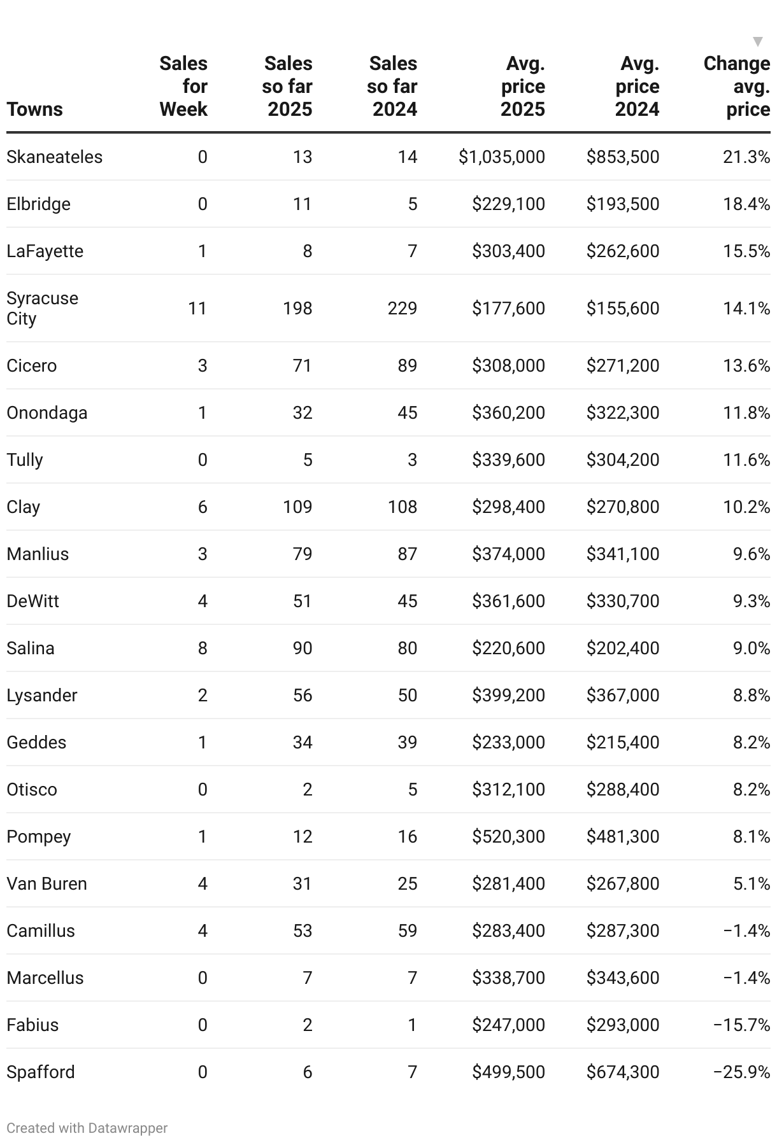Sort by Sales for Week header
Image resolution: width=777 pixels, height=1143 pixels.
(183, 87)
